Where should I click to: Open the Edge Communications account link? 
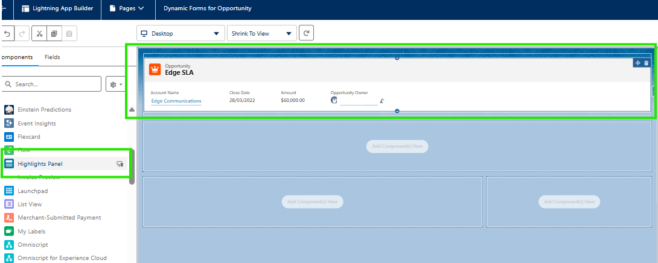click(176, 101)
